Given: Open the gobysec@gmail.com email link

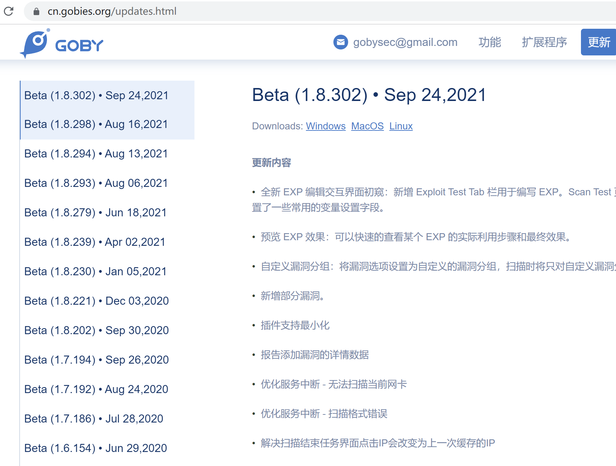Looking at the screenshot, I should tap(405, 42).
